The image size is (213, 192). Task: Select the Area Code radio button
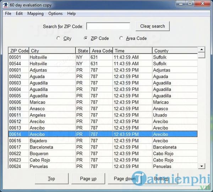point(121,38)
